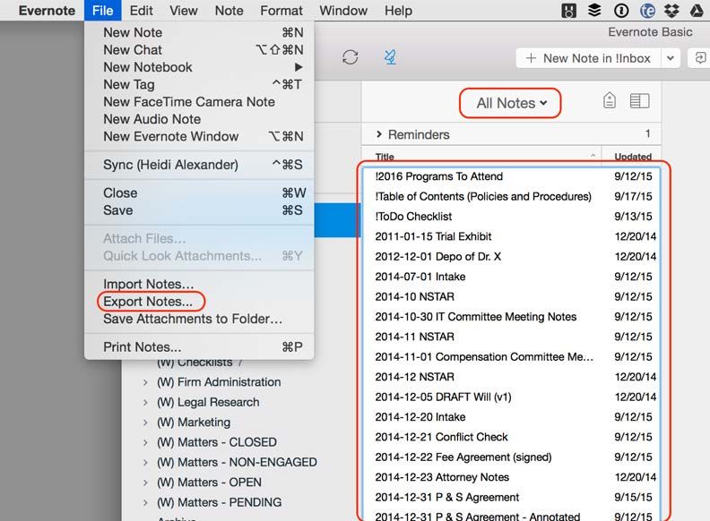The height and width of the screenshot is (521, 710).
Task: Open the Note menu
Action: [229, 11]
